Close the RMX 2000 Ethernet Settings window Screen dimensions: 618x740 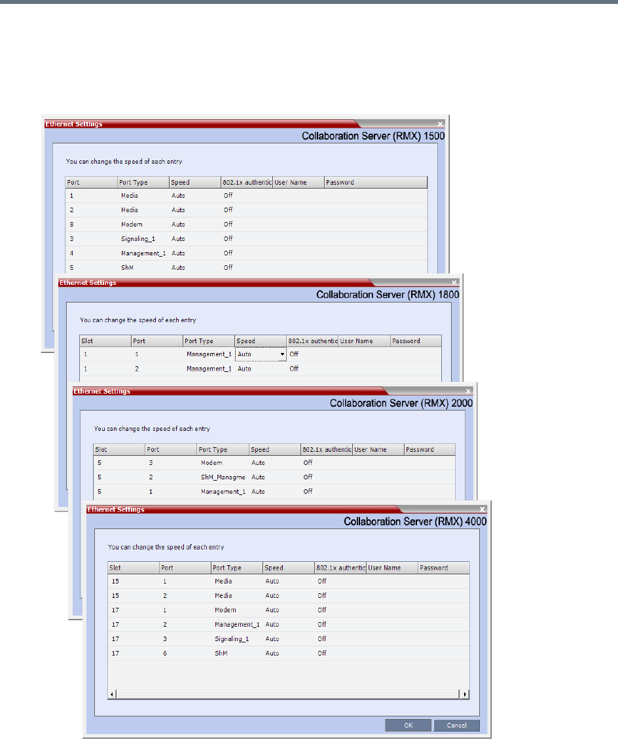[468, 391]
